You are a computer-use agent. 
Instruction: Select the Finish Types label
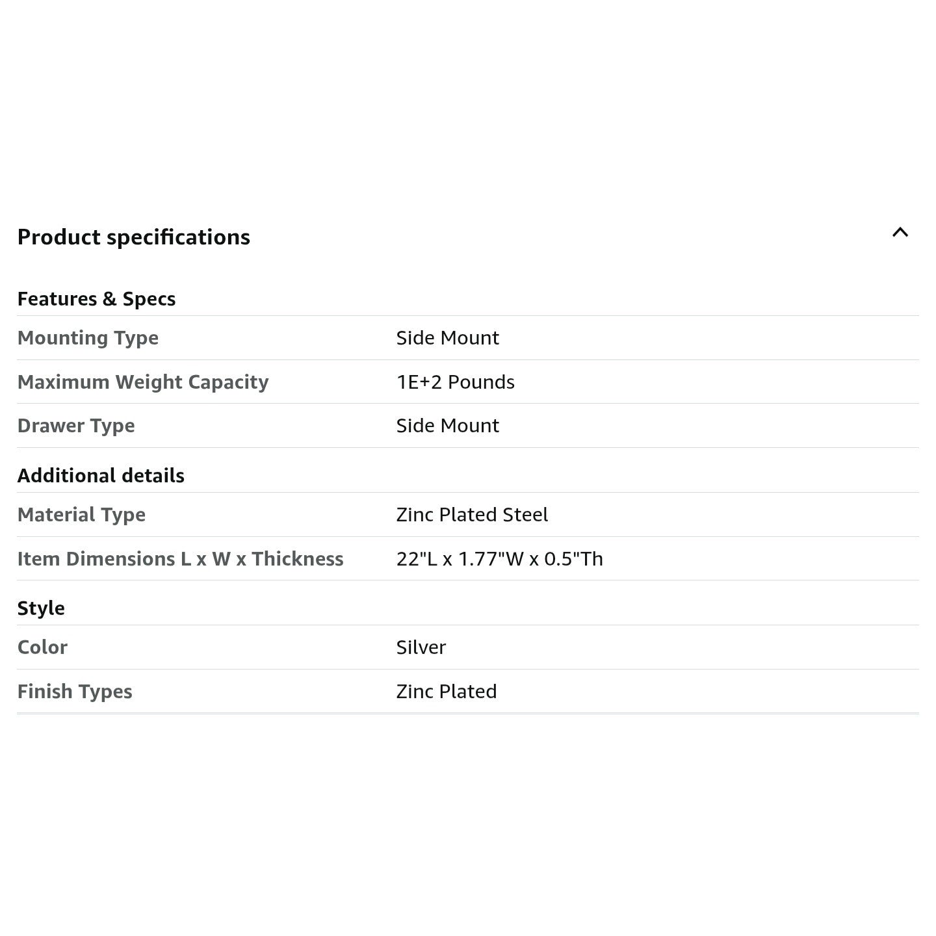point(75,692)
